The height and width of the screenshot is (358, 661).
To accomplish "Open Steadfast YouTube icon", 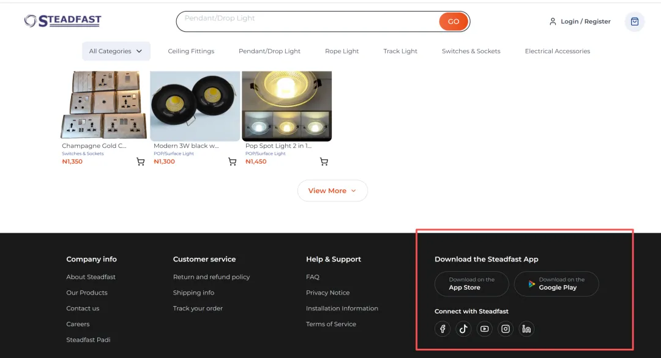I will click(484, 329).
